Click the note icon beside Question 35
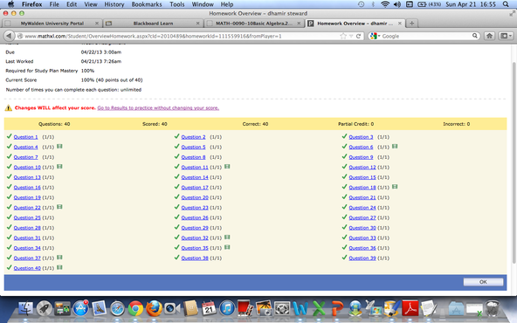Image resolution: width=517 pixels, height=323 pixels. click(227, 247)
